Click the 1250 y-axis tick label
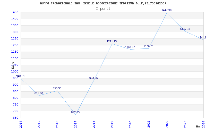 click(x=15, y=38)
